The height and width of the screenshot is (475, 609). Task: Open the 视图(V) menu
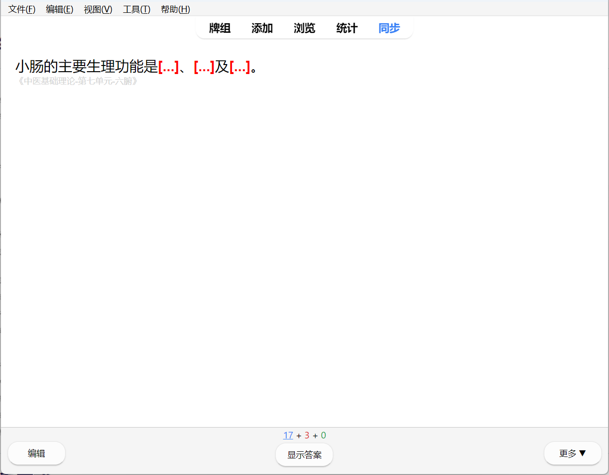coord(98,9)
